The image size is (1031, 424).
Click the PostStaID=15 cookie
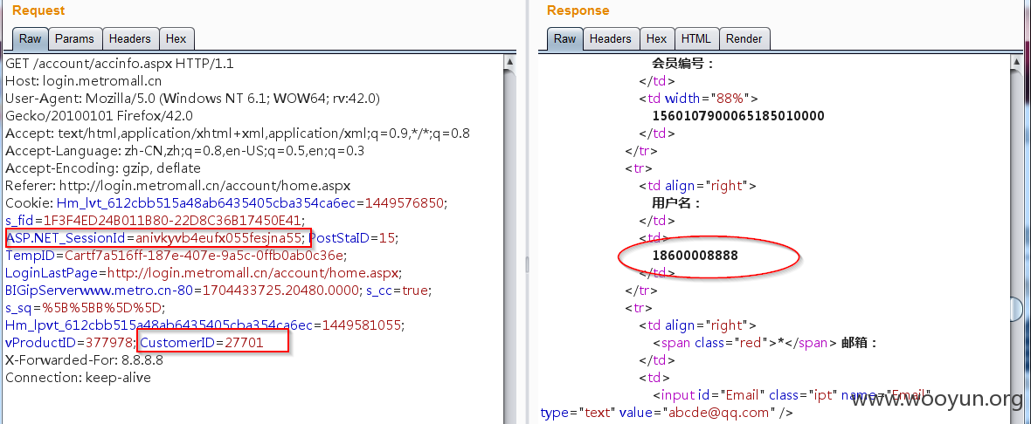[353, 237]
